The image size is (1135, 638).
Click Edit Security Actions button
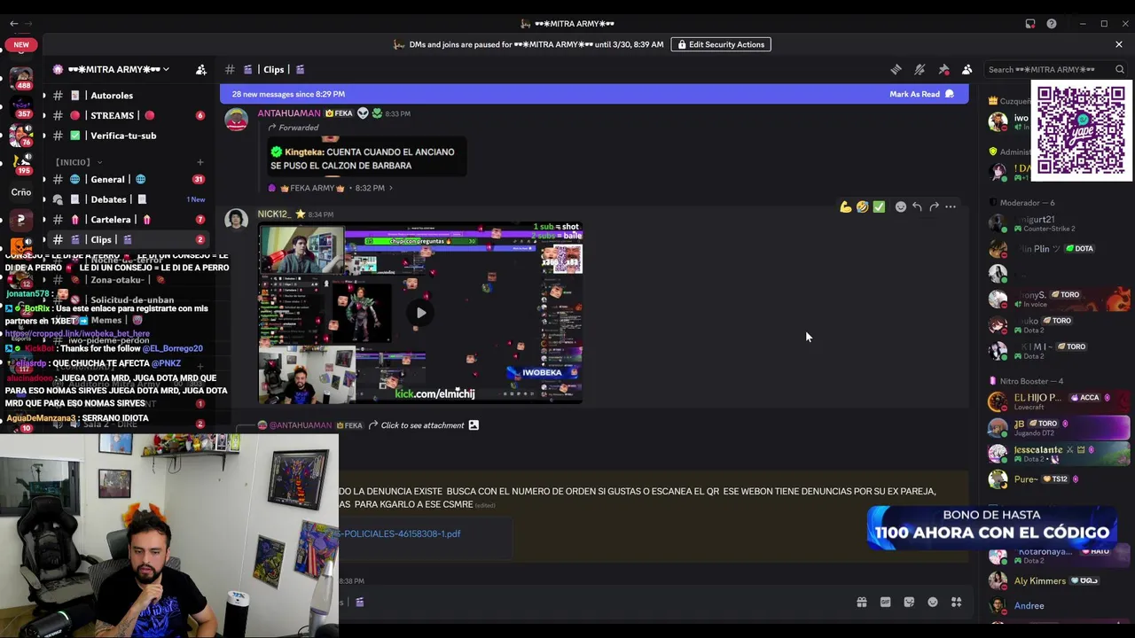(x=721, y=44)
